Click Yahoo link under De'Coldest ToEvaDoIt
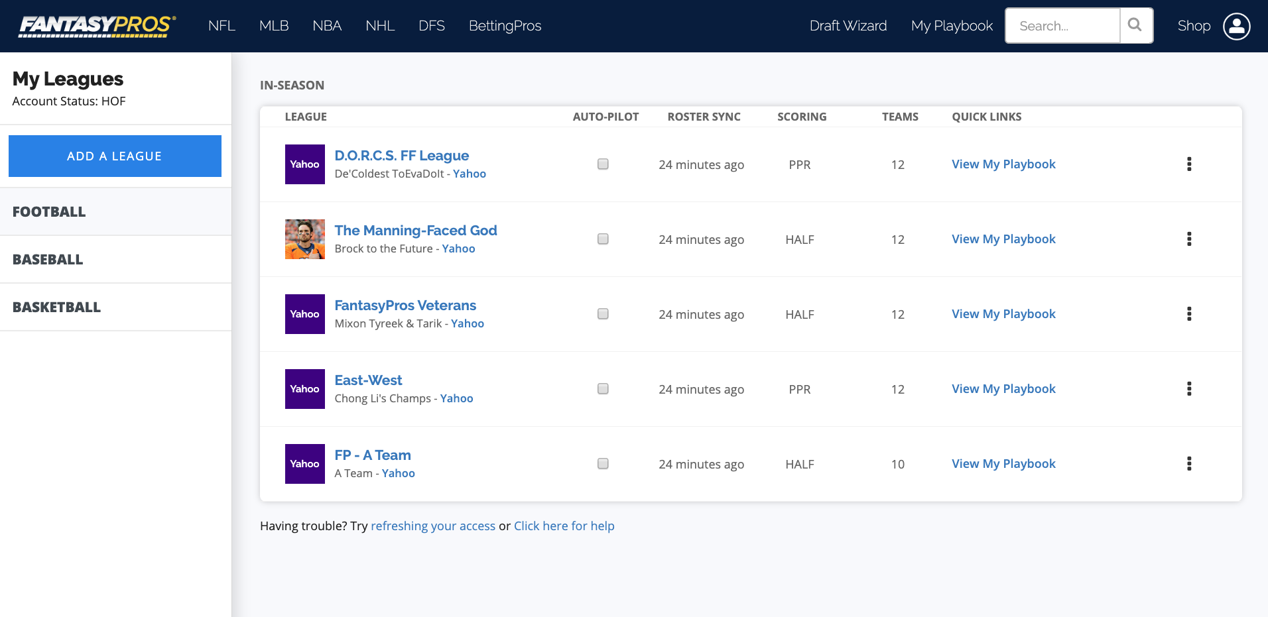This screenshot has width=1268, height=617. click(x=470, y=174)
